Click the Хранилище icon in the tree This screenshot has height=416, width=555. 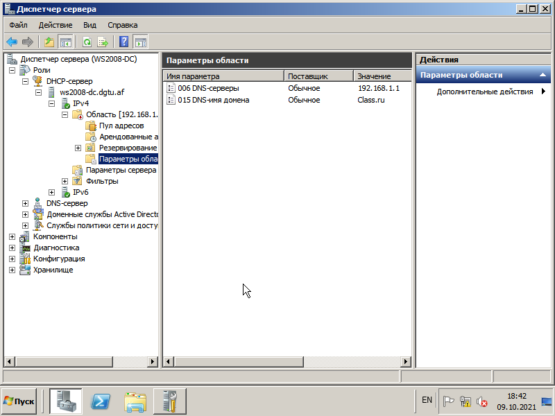click(x=25, y=270)
